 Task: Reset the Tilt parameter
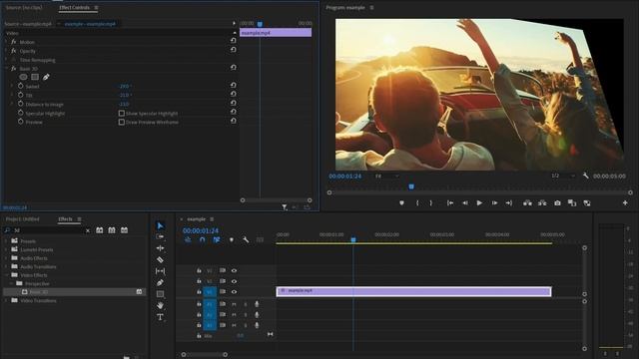pos(233,95)
